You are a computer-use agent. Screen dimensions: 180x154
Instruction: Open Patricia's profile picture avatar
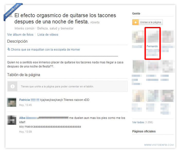pos(12,102)
